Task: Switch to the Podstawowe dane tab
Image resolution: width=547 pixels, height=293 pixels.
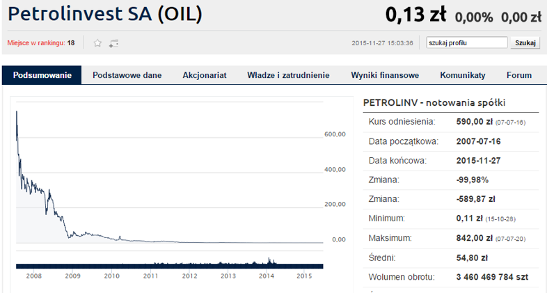Action: pos(127,75)
